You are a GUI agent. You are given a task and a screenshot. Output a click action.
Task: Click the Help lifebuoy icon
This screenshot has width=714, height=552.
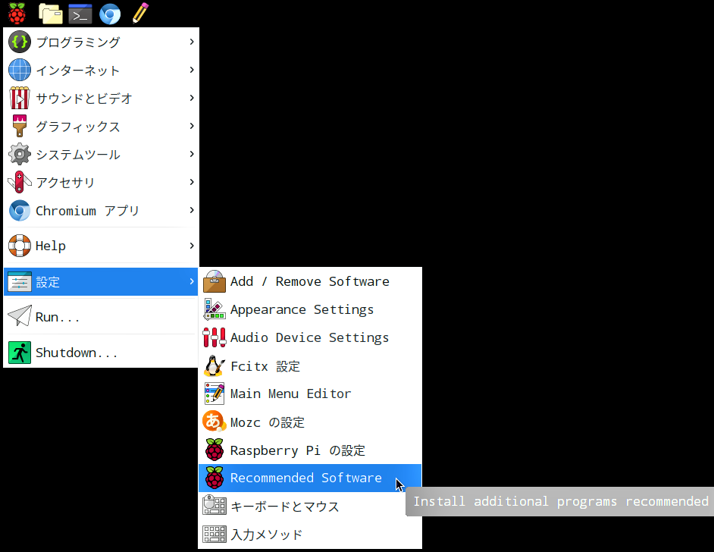pyautogui.click(x=20, y=246)
